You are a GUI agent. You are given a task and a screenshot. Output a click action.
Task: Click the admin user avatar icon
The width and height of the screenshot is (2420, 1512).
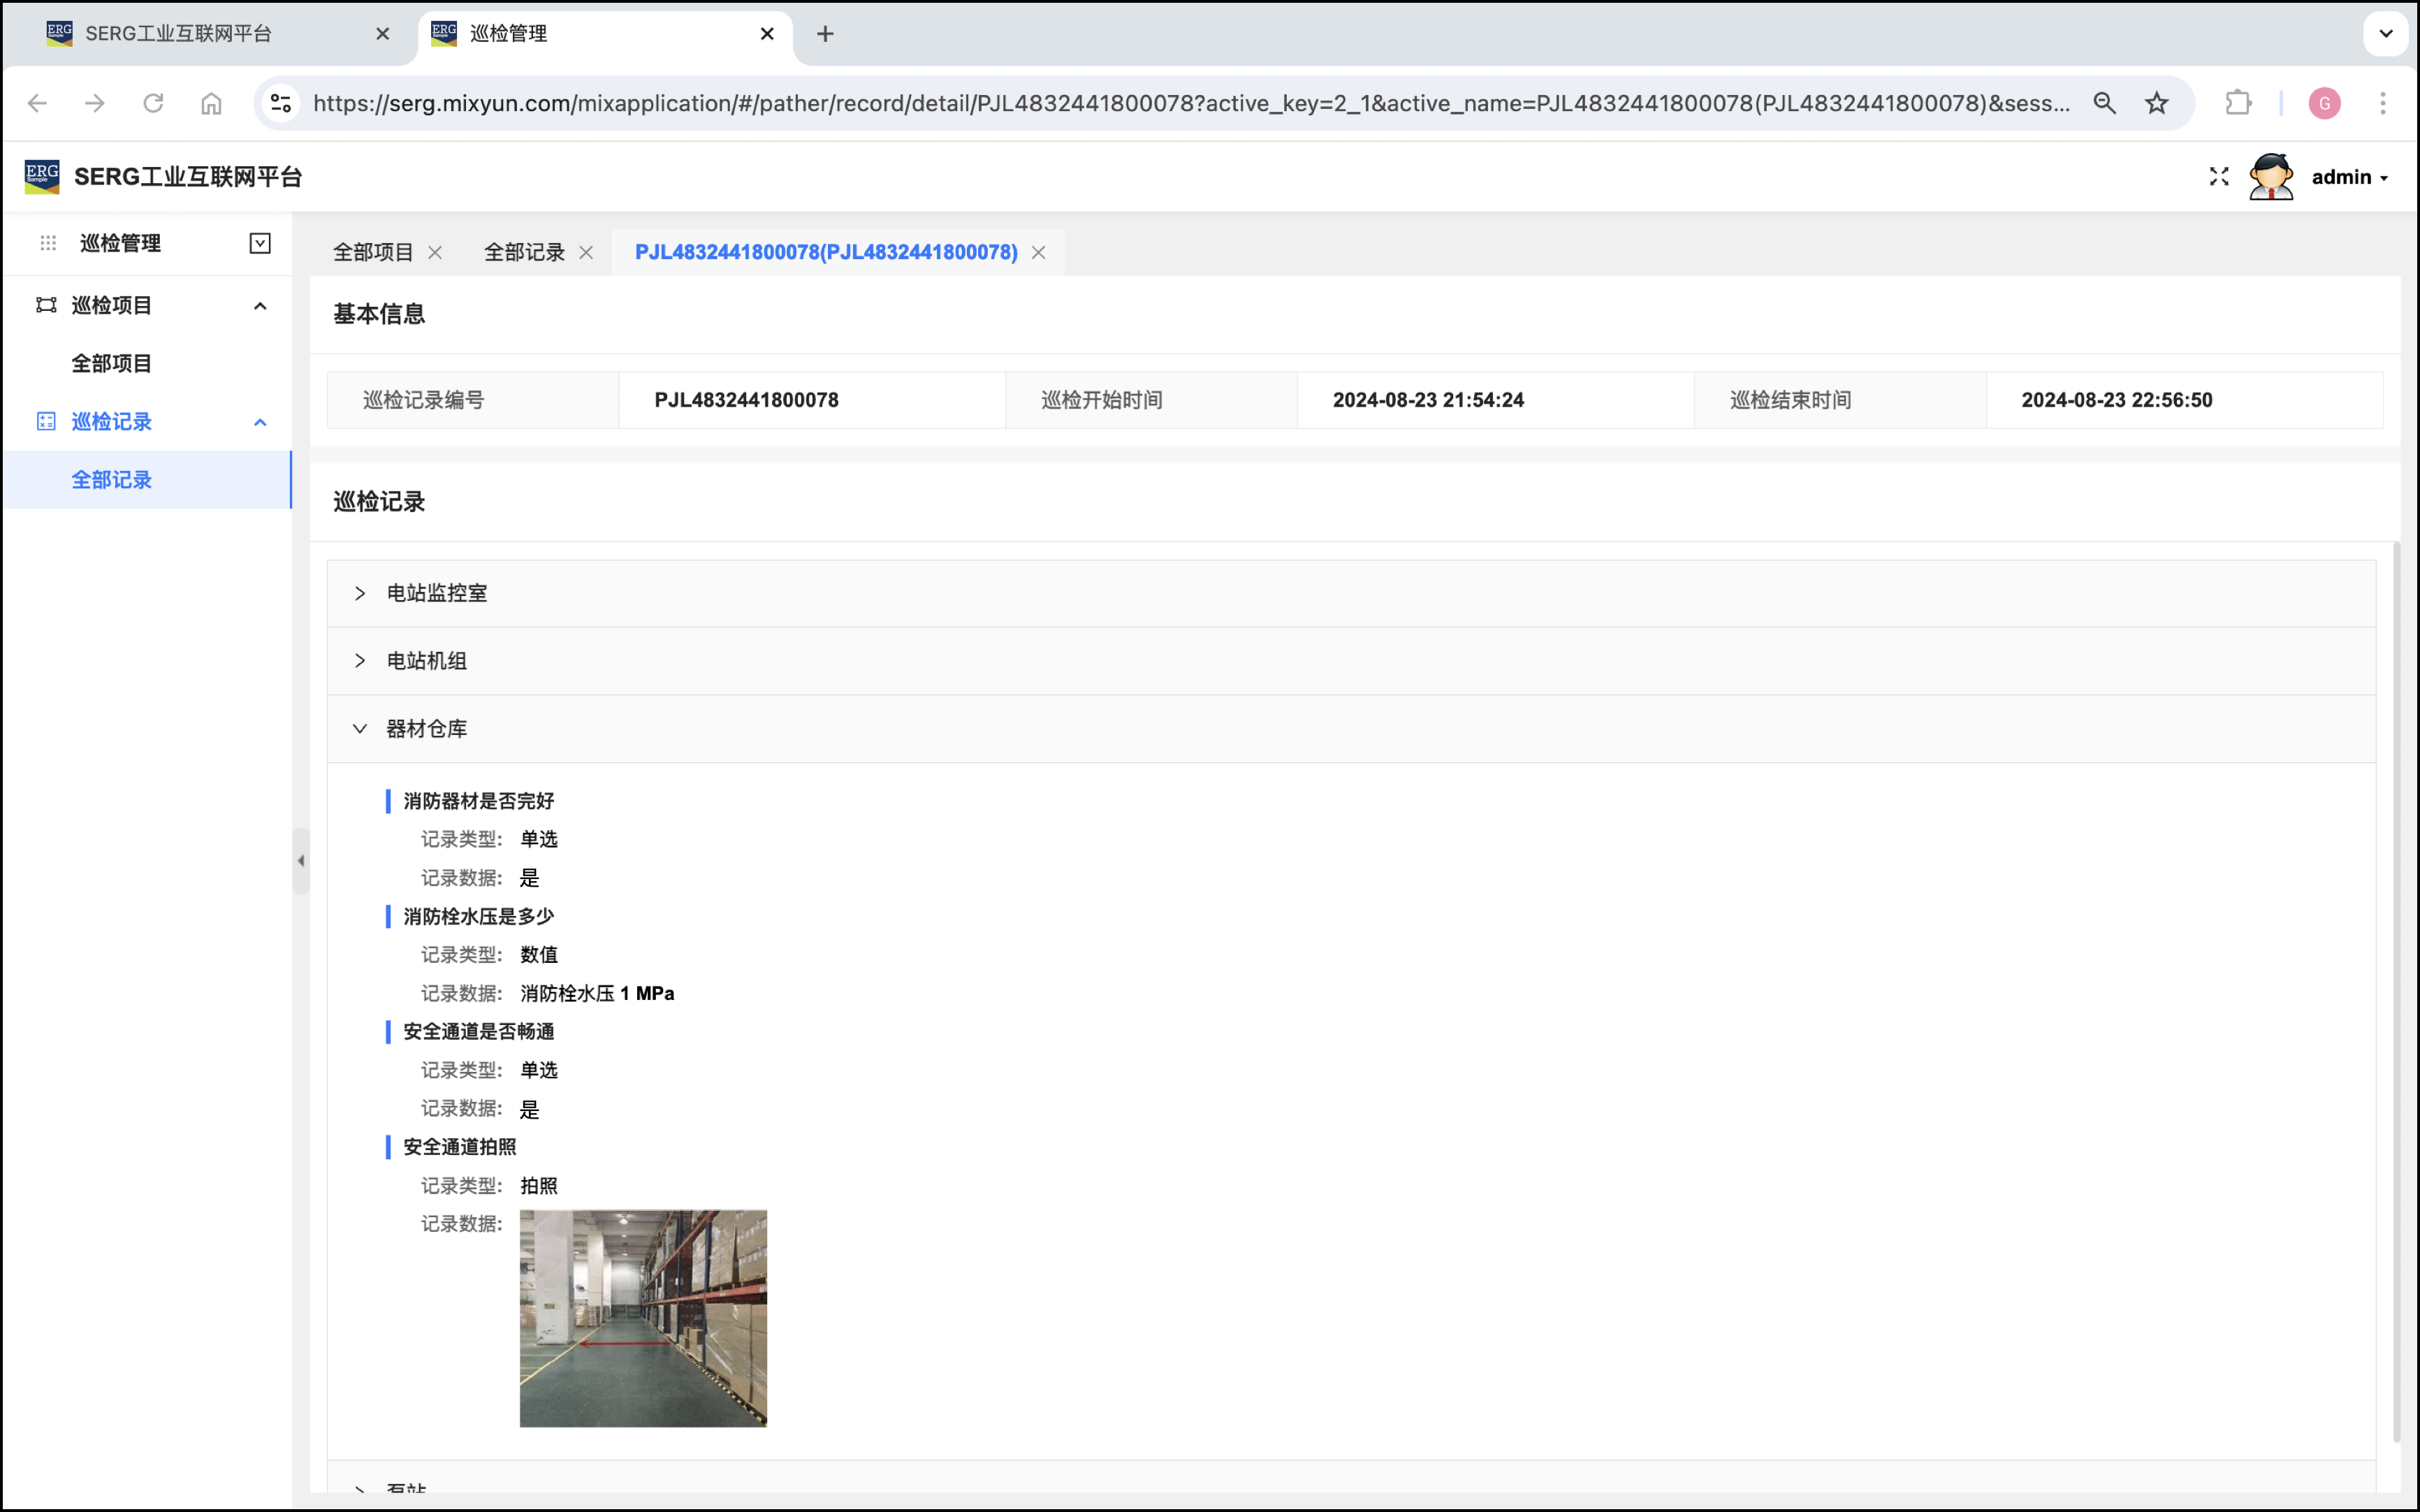click(2270, 177)
